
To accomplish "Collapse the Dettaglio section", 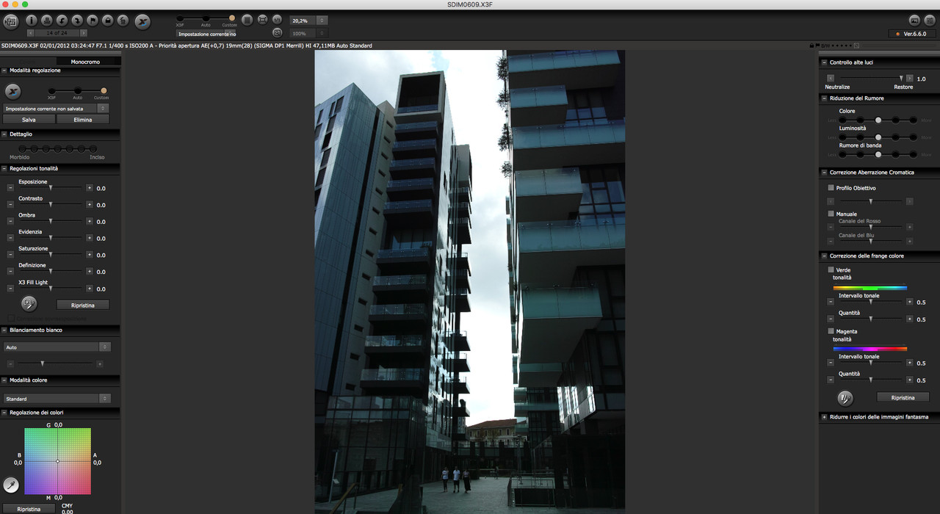I will [x=5, y=134].
